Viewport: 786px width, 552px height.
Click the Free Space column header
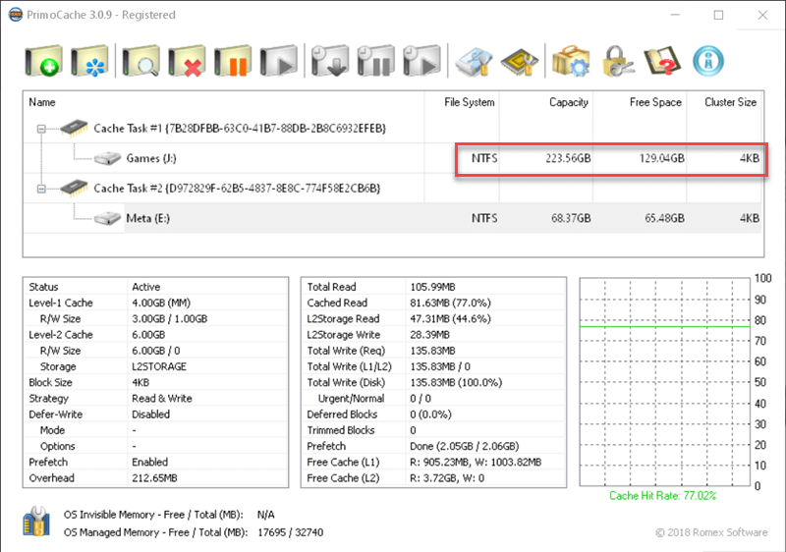[x=640, y=102]
